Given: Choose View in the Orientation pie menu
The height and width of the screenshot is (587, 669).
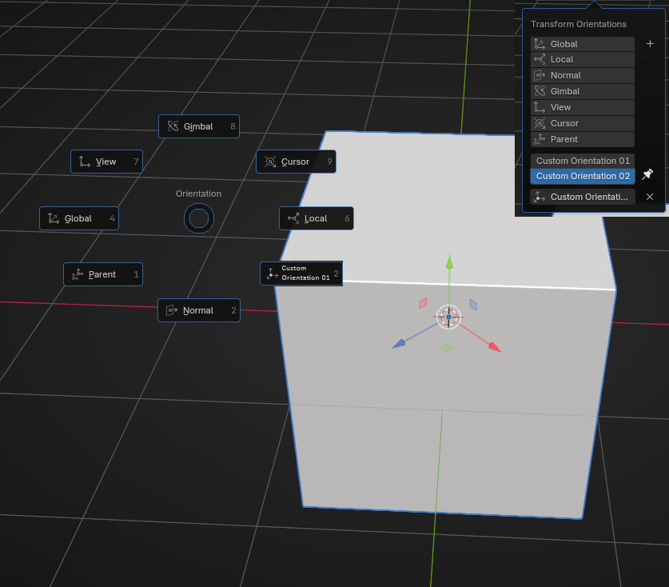Looking at the screenshot, I should 106,162.
